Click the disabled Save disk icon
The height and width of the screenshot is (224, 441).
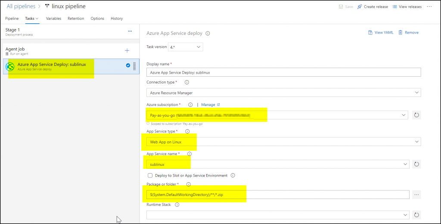(341, 6)
